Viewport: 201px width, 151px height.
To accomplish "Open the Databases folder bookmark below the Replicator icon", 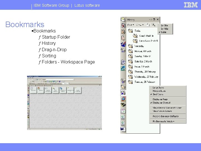I will point(123,50).
